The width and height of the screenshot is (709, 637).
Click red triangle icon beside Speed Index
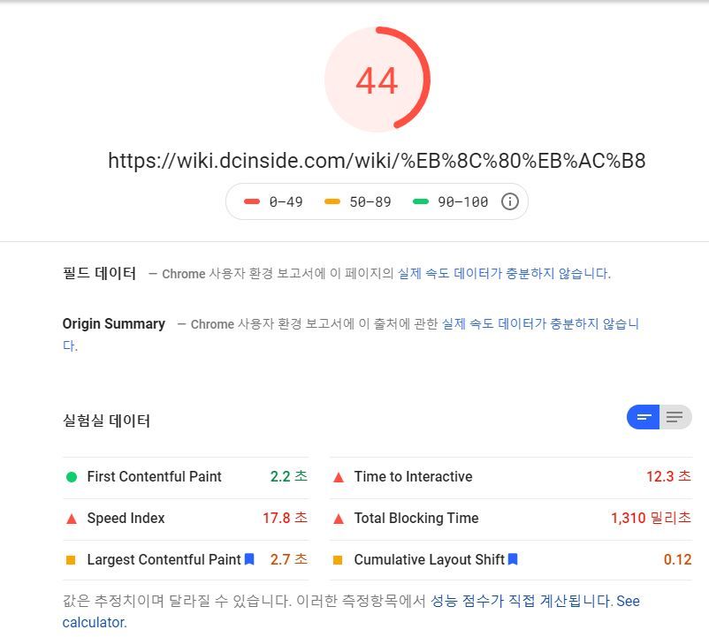pyautogui.click(x=72, y=519)
